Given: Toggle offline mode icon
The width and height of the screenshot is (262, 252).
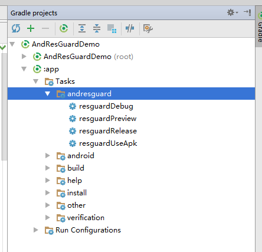Looking at the screenshot, I should (x=130, y=28).
